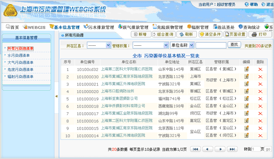Edit the record with code 101000016

(246, 121)
